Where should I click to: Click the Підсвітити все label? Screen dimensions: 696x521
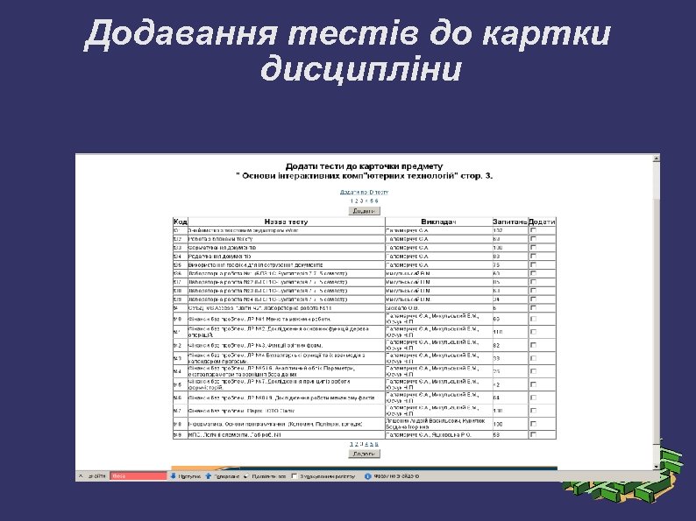pyautogui.click(x=269, y=476)
